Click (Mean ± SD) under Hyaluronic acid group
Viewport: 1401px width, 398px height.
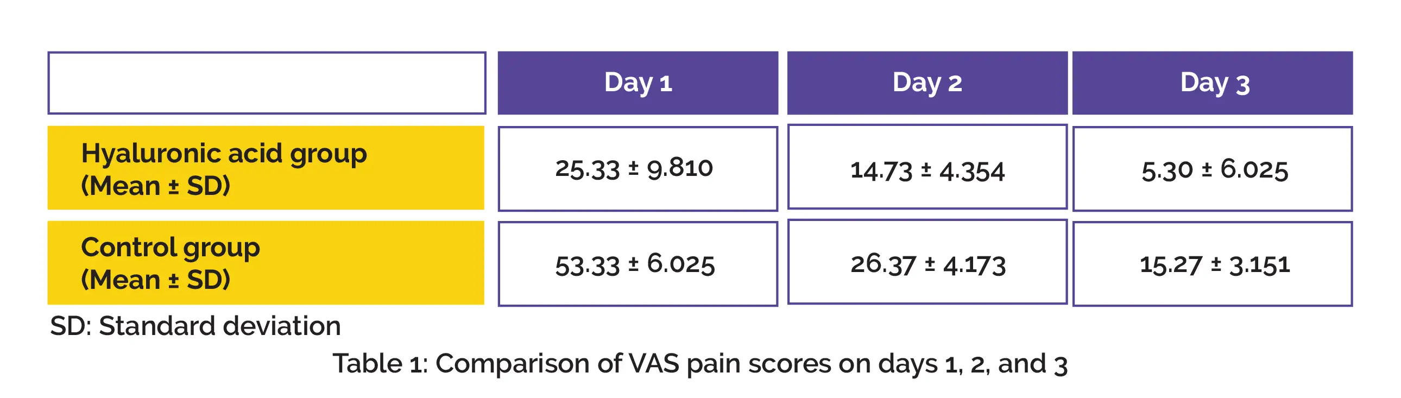[155, 186]
